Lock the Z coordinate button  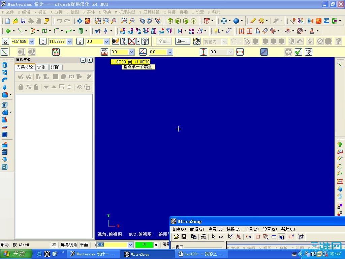(x=80, y=41)
